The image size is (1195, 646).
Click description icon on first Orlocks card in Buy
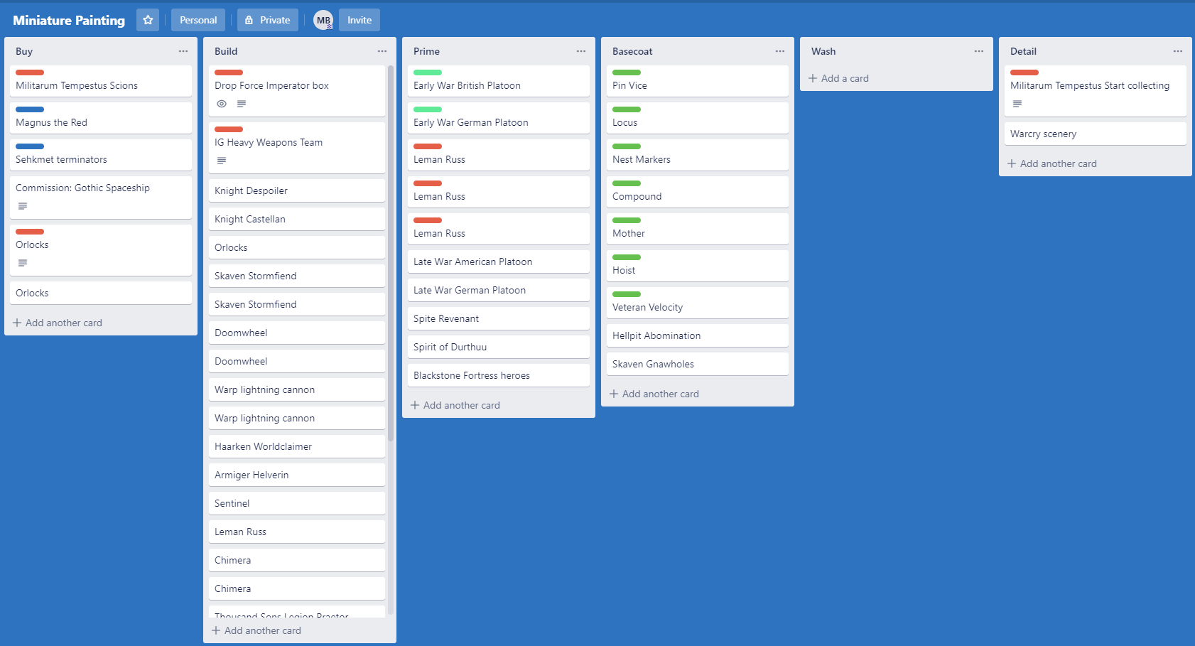point(23,263)
